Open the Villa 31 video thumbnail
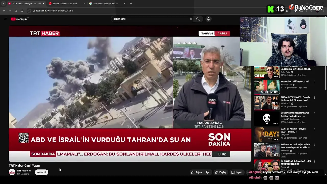 click(267, 150)
